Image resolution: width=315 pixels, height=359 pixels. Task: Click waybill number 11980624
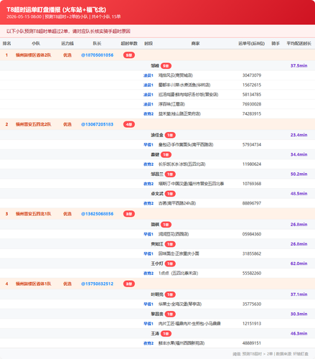[252, 164]
